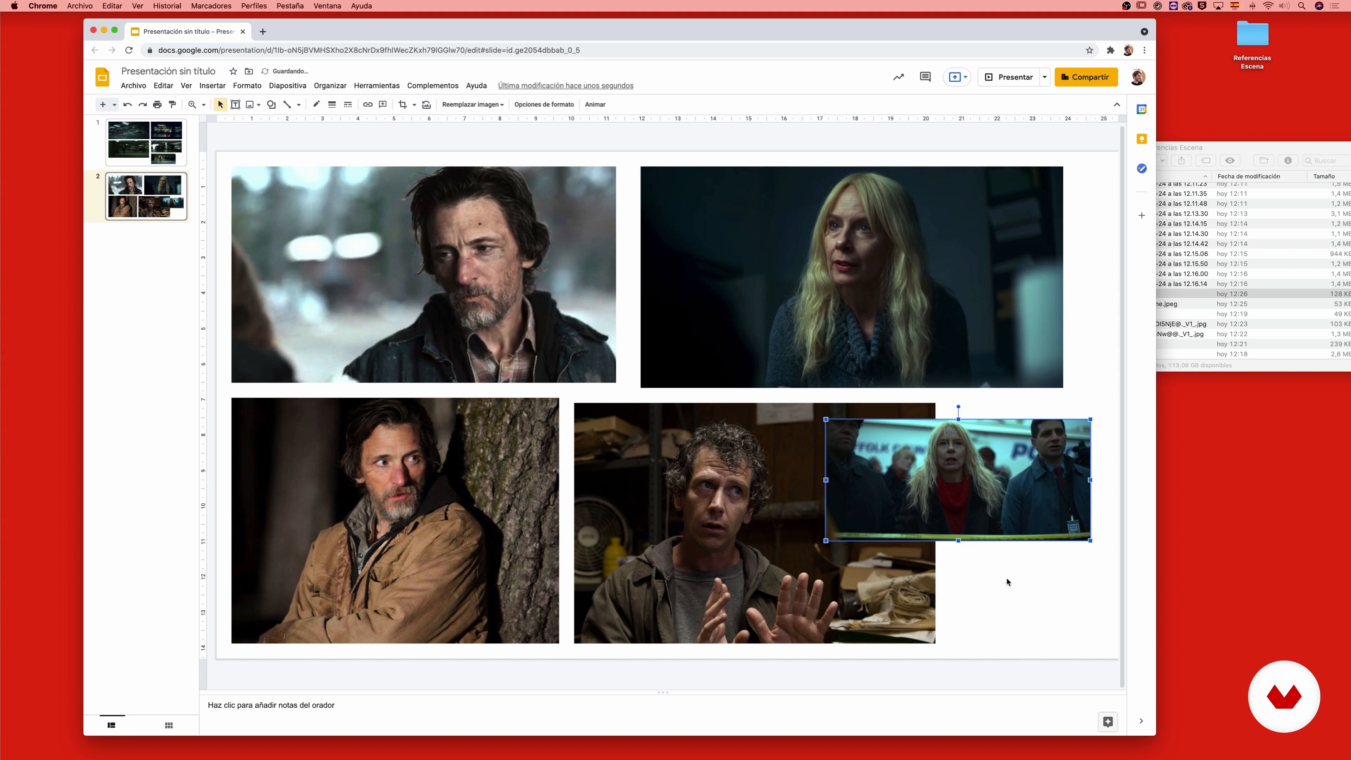Screen dimensions: 1351x760
Task: Print the presentation
Action: pos(157,104)
